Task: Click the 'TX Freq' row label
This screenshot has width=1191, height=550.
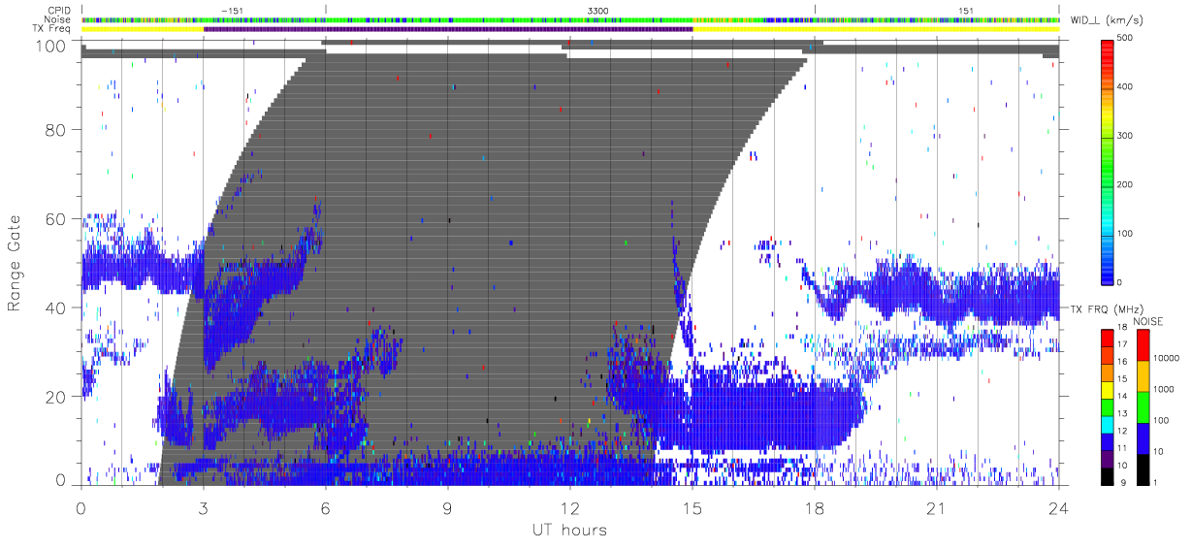Action: [52, 29]
